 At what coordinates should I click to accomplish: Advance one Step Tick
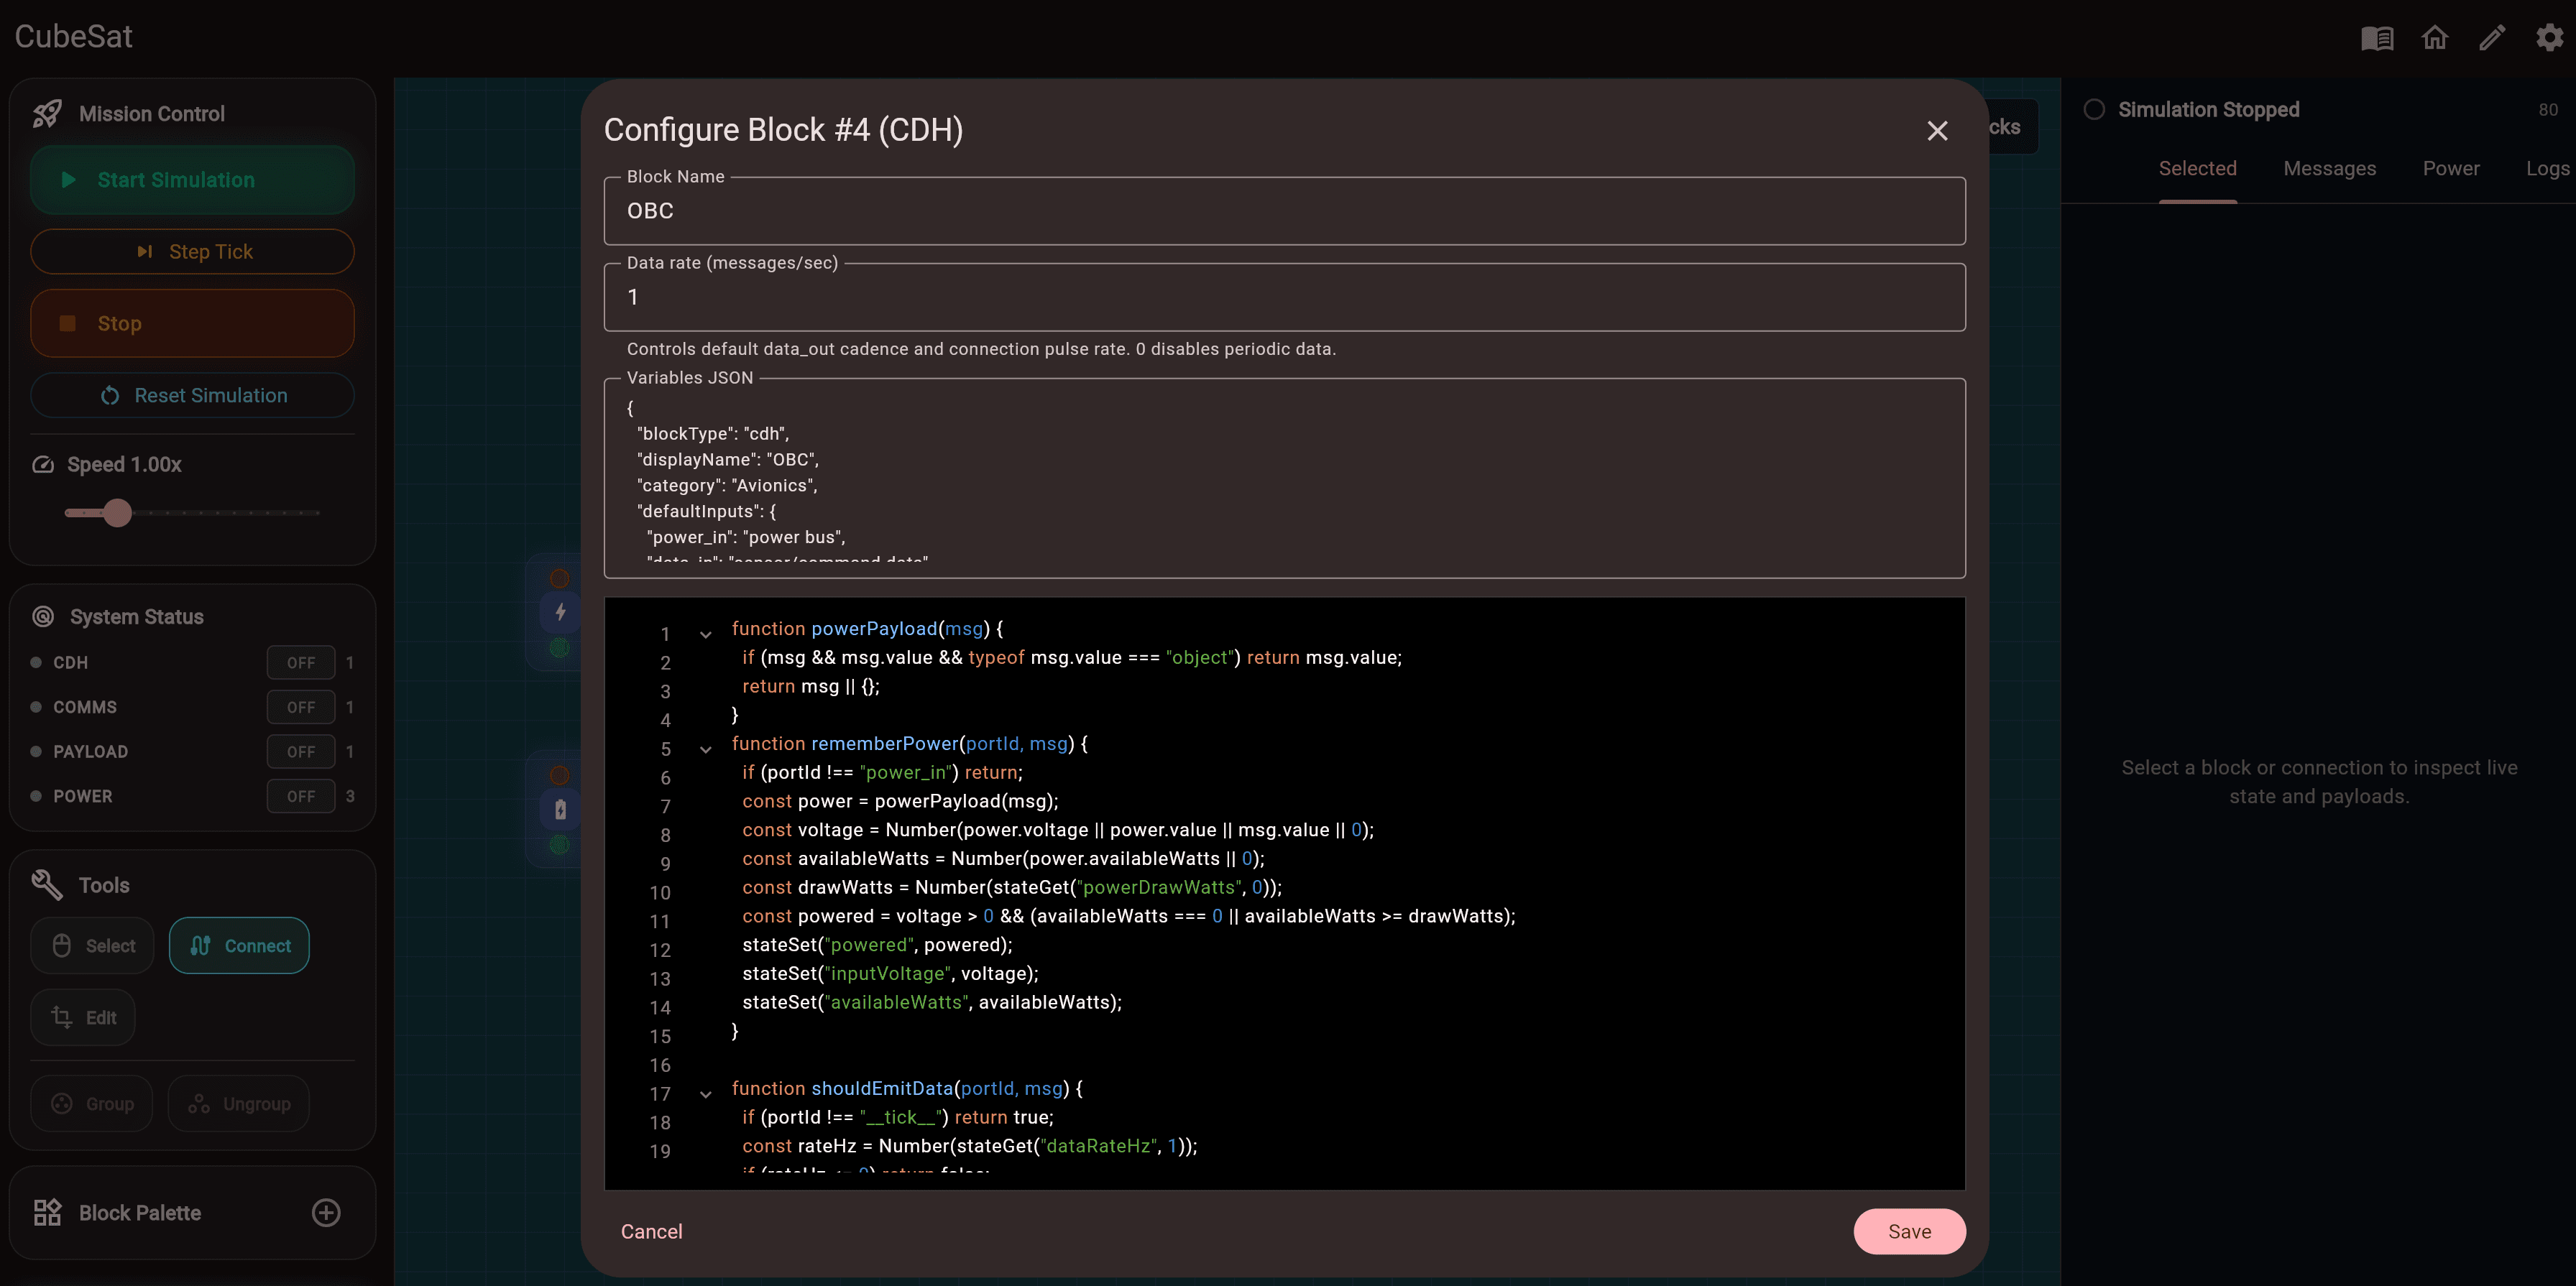click(x=192, y=251)
